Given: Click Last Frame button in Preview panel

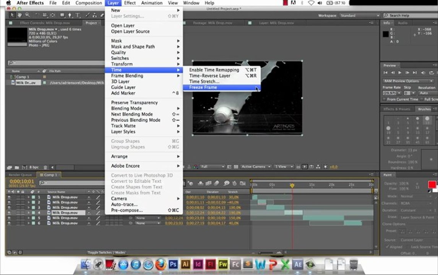Looking at the screenshot, I should (415, 73).
